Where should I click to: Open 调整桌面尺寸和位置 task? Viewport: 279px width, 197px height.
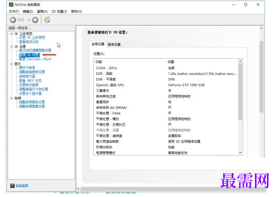pos(34,89)
